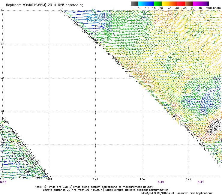Viewport: 222px width, 195px height.
Task: Click the '5' legend scale label
Action: point(139,8)
